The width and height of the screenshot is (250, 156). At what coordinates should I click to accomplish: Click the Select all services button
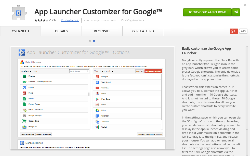pos(28,134)
